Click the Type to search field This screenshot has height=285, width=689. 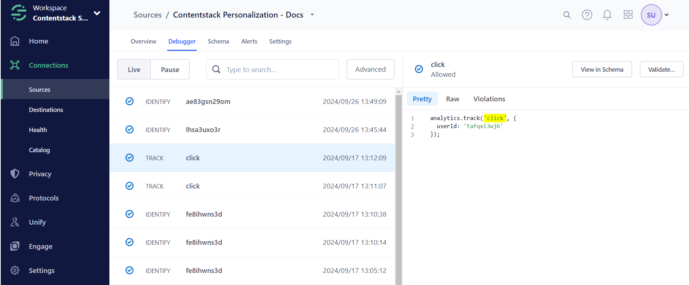(272, 70)
